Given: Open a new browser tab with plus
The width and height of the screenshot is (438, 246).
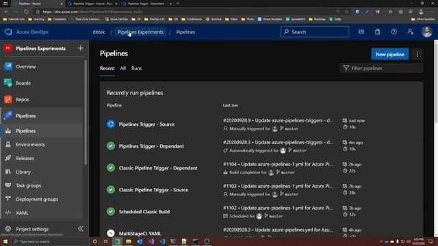Looking at the screenshot, I should (178, 3).
